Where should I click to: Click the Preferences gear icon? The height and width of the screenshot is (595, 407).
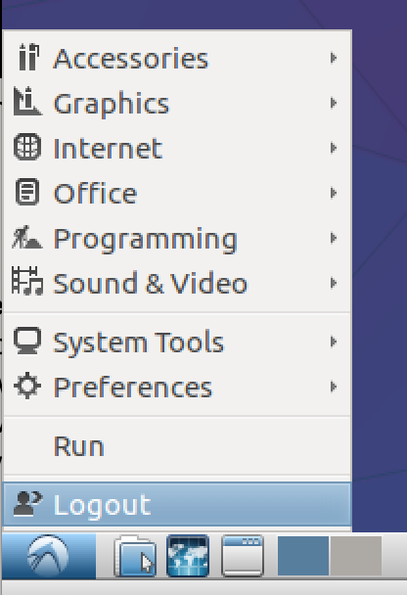tap(27, 386)
